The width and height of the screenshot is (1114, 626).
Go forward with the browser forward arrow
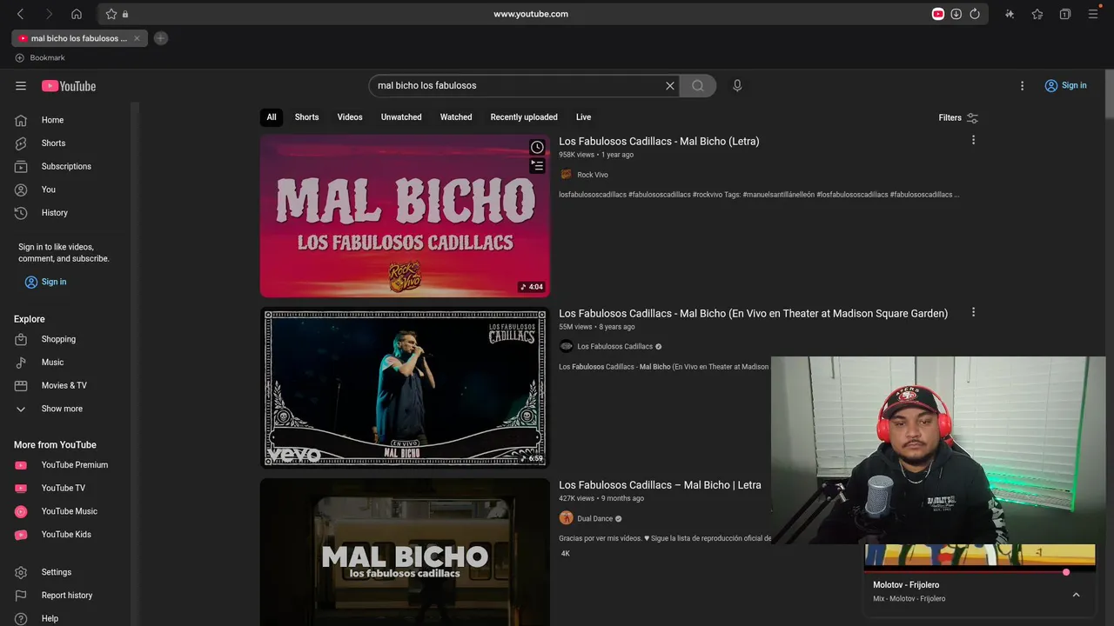pos(49,14)
